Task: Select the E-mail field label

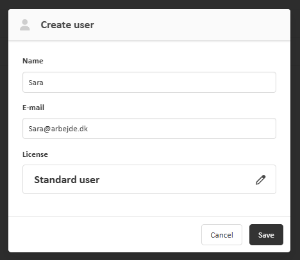Action: [33, 108]
